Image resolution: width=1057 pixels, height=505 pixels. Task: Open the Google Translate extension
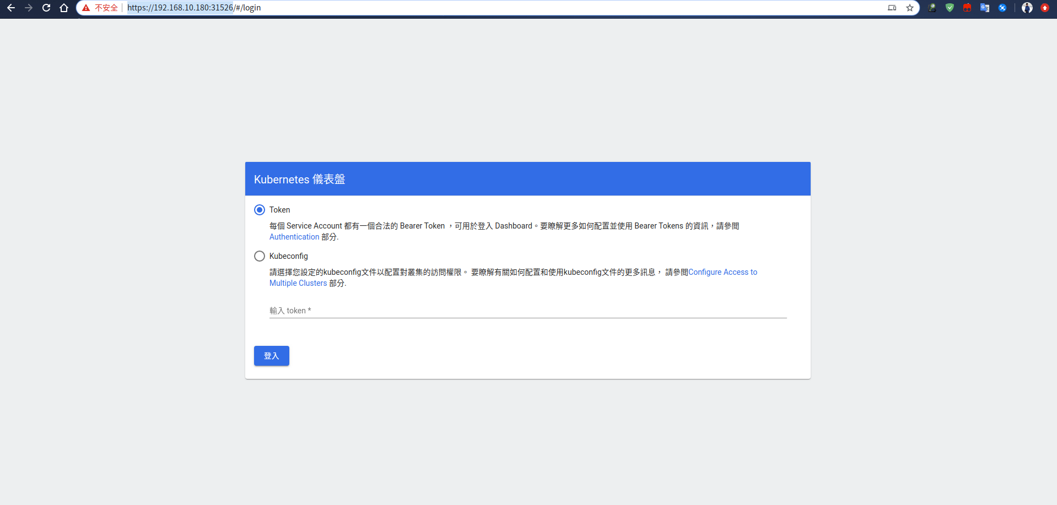(985, 8)
